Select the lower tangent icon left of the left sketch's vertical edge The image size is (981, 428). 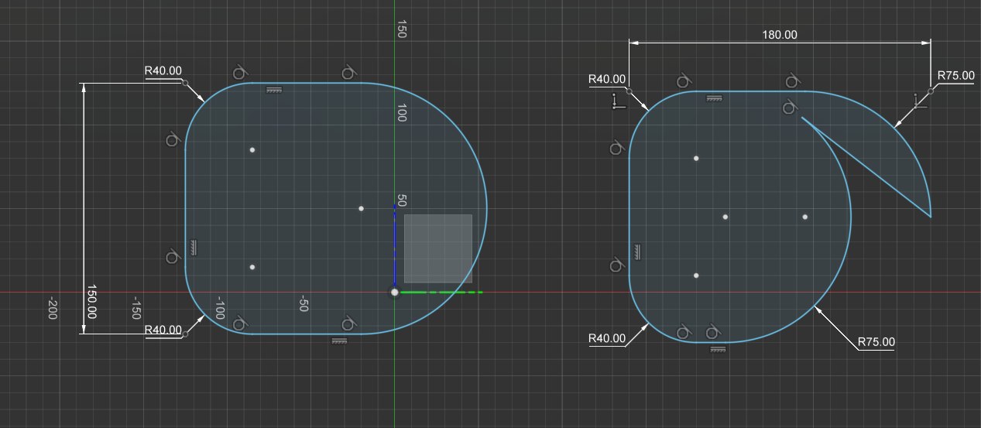point(173,256)
